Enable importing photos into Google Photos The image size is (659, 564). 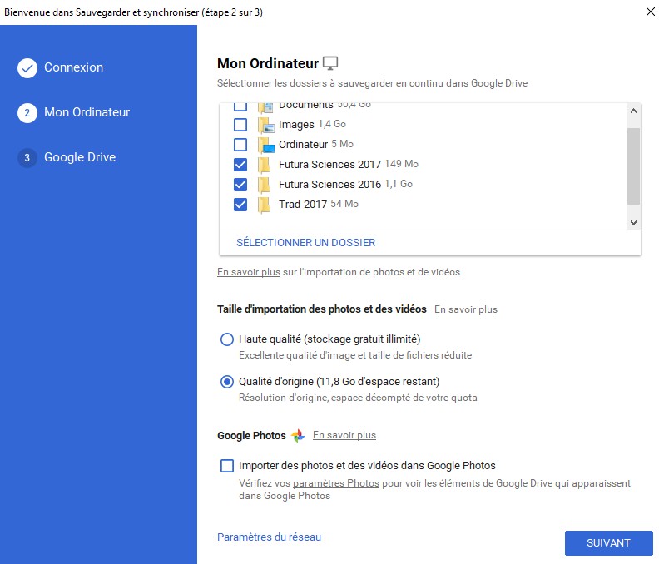pyautogui.click(x=227, y=466)
